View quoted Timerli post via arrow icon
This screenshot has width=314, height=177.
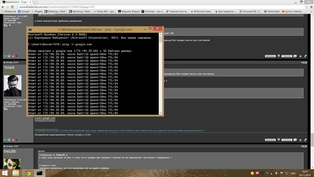[67, 155]
